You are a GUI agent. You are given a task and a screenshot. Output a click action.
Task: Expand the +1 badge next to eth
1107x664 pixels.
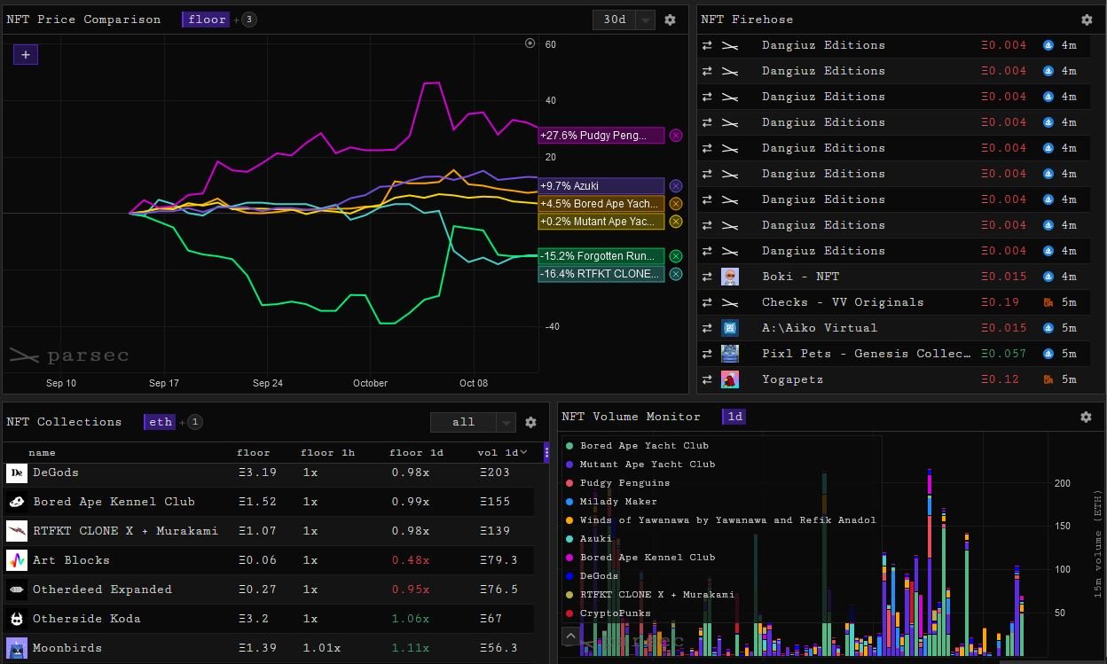click(x=194, y=422)
